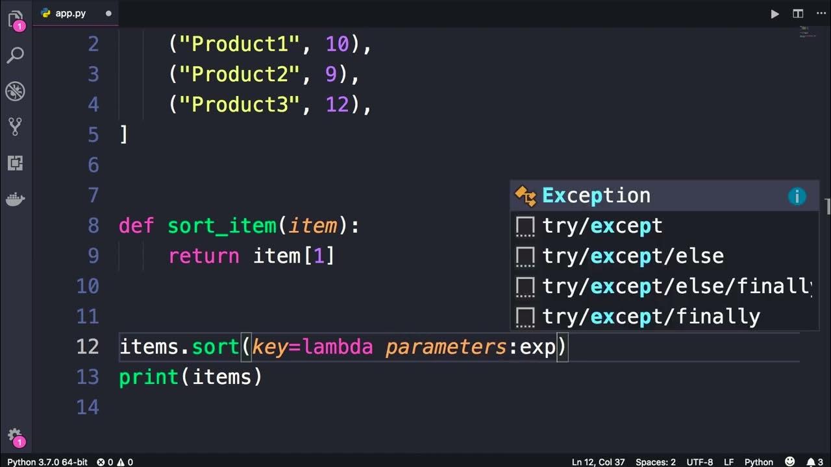831x467 pixels.
Task: Open the editor more actions menu
Action: [x=821, y=14]
